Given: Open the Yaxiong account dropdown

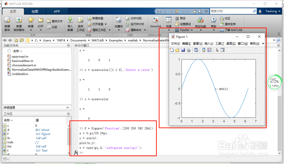Looking at the screenshot, I should pos(273,11).
